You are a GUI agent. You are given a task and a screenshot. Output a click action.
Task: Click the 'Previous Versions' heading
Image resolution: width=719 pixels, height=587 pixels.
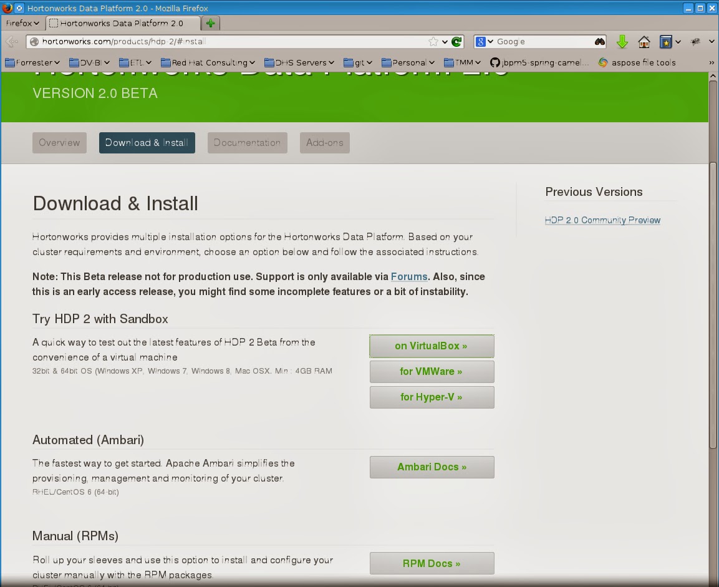click(594, 192)
